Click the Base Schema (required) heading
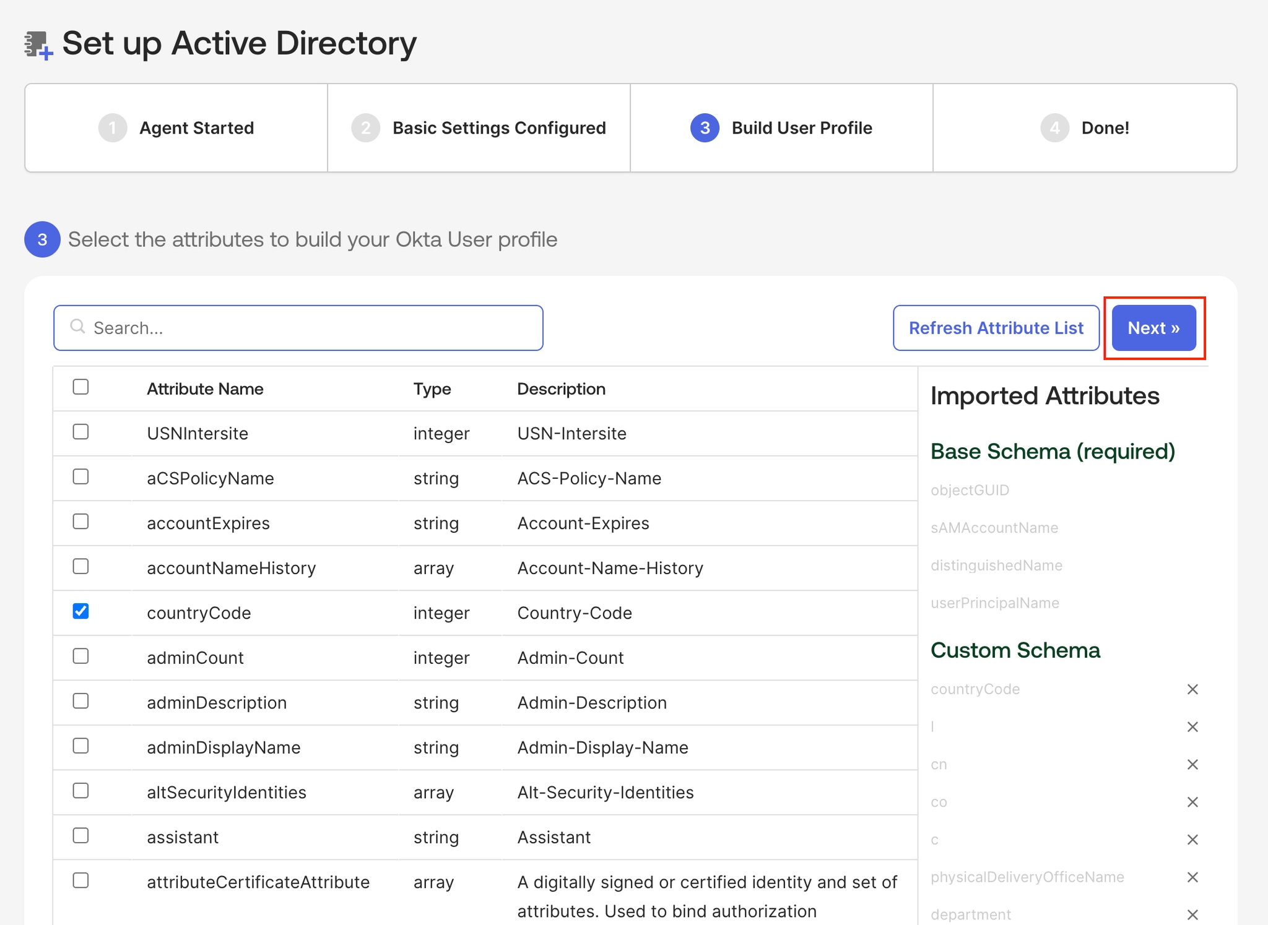Screen dimensions: 1268x925 [x=1053, y=452]
